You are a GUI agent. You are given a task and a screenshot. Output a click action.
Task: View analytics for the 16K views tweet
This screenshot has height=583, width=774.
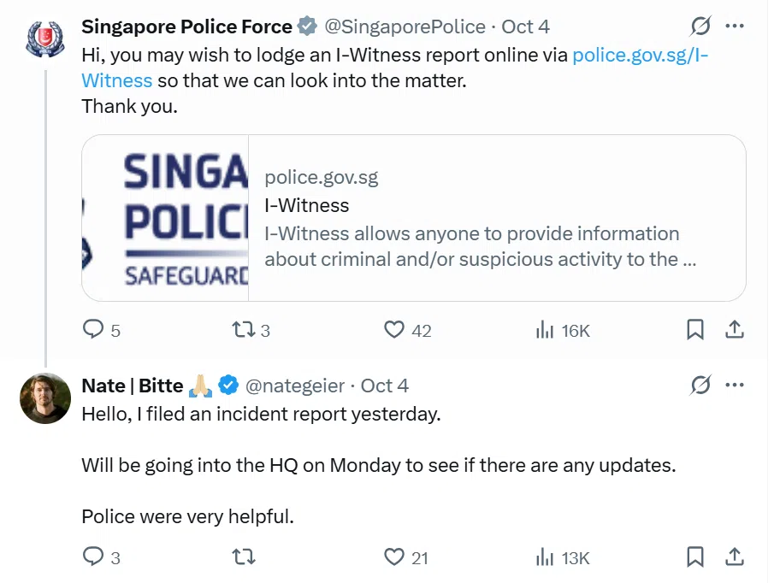point(544,330)
